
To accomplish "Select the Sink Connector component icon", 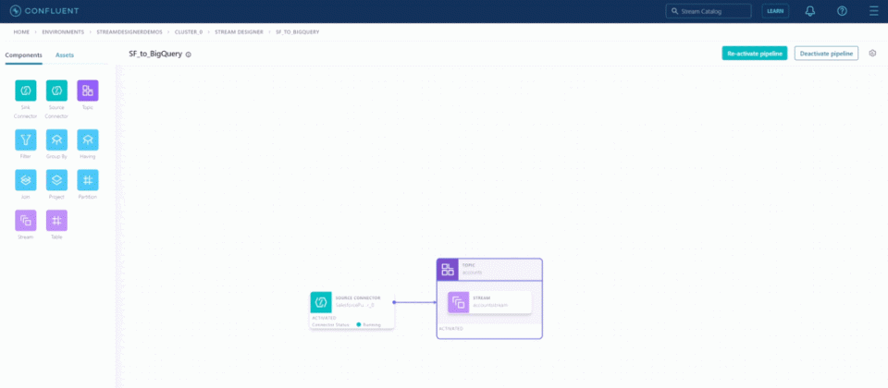I will pos(26,91).
